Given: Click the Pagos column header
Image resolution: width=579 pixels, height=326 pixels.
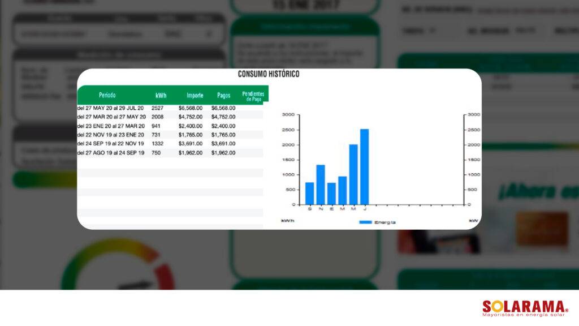Looking at the screenshot, I should click(223, 95).
